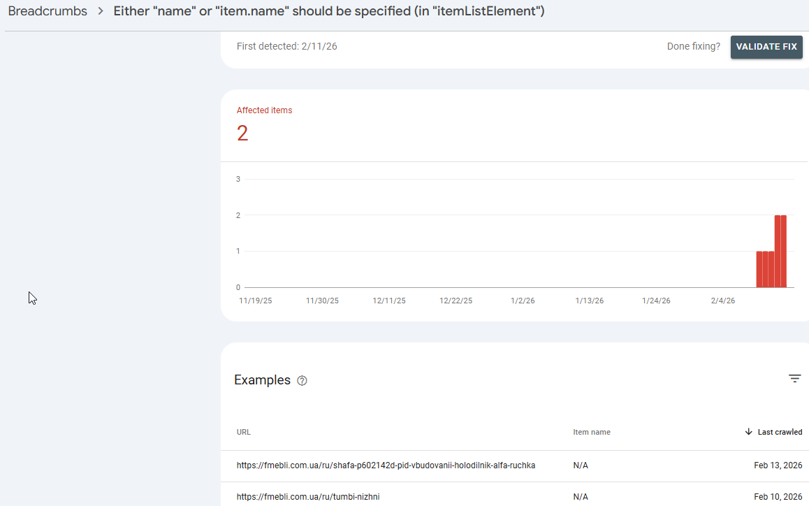The width and height of the screenshot is (809, 506).
Task: Click the Validate Fix button
Action: (766, 46)
